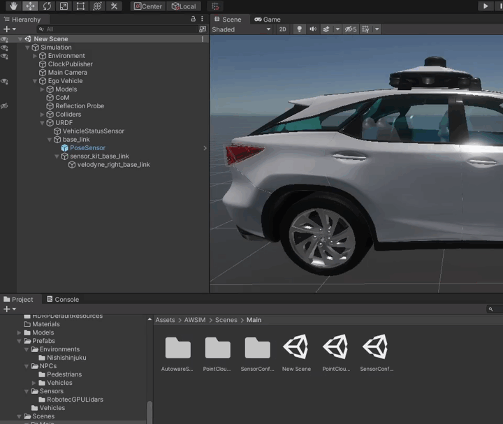
Task: Select the Rect transform tool
Action: [x=80, y=6]
